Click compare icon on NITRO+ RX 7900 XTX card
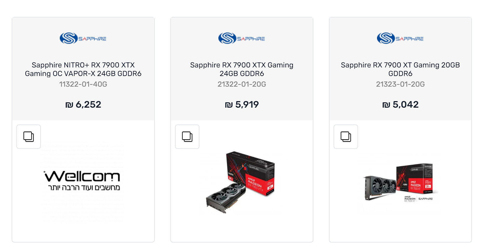 [29, 137]
